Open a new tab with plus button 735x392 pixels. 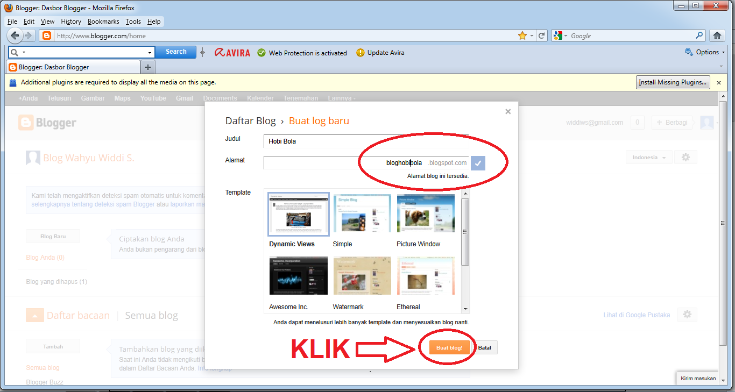coord(147,67)
